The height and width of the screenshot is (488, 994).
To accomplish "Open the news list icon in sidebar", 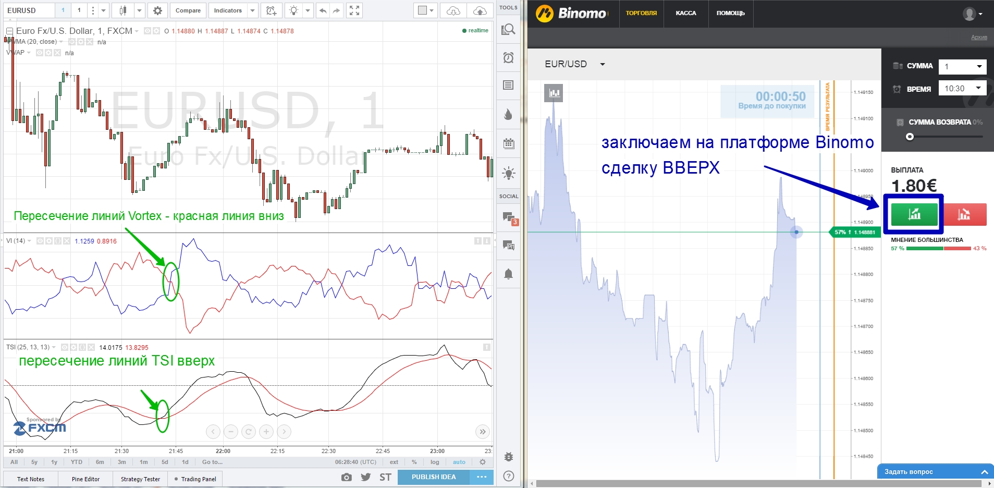I will point(508,85).
